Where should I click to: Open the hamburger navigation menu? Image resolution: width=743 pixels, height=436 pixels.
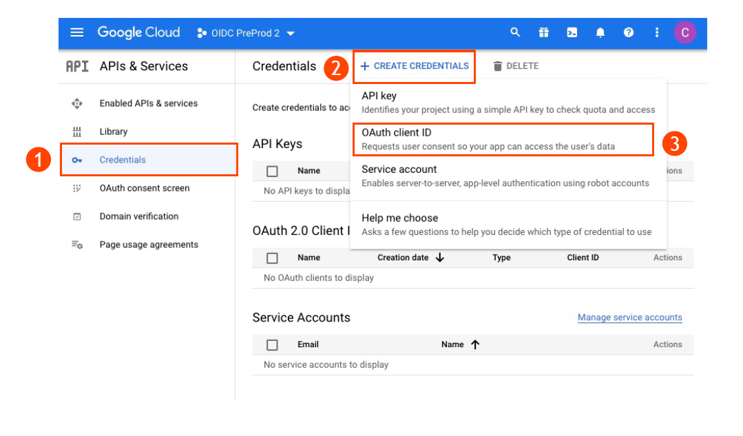point(77,33)
